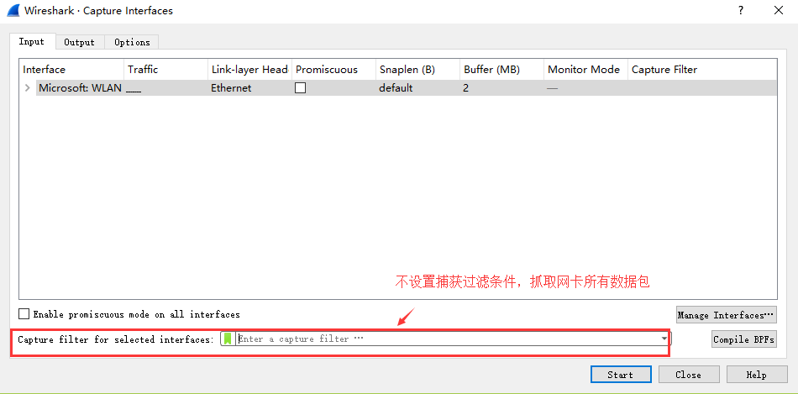
Task: Sort by the Traffic column header
Action: click(166, 70)
